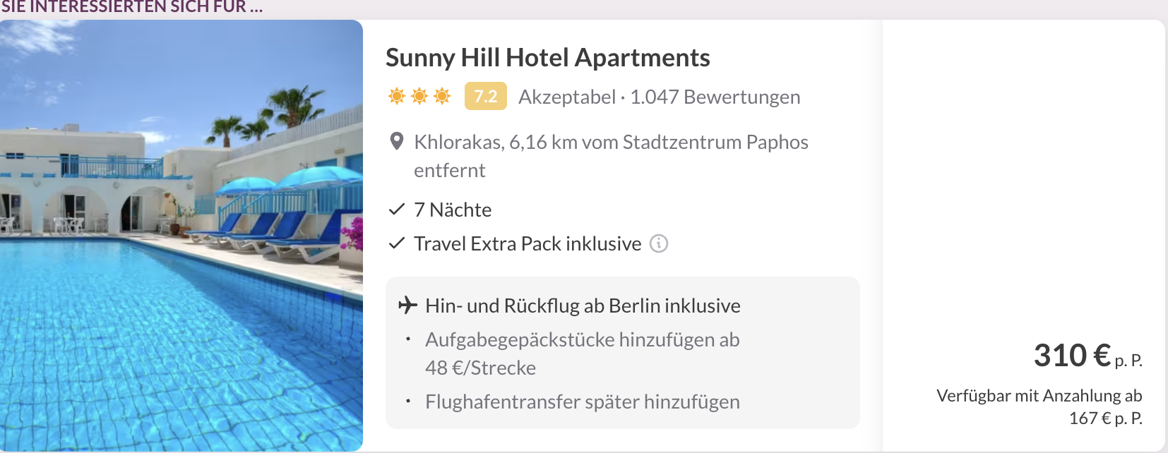This screenshot has width=1168, height=453.
Task: Click the third sun rating star
Action: (442, 96)
